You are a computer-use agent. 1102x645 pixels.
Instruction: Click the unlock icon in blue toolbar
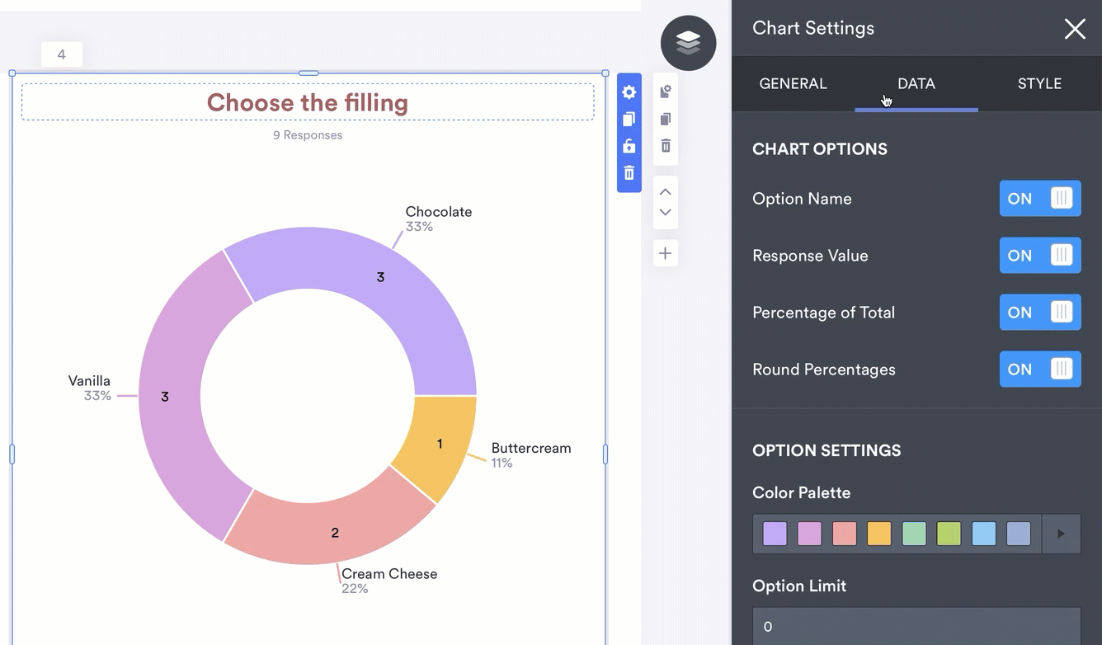(629, 146)
